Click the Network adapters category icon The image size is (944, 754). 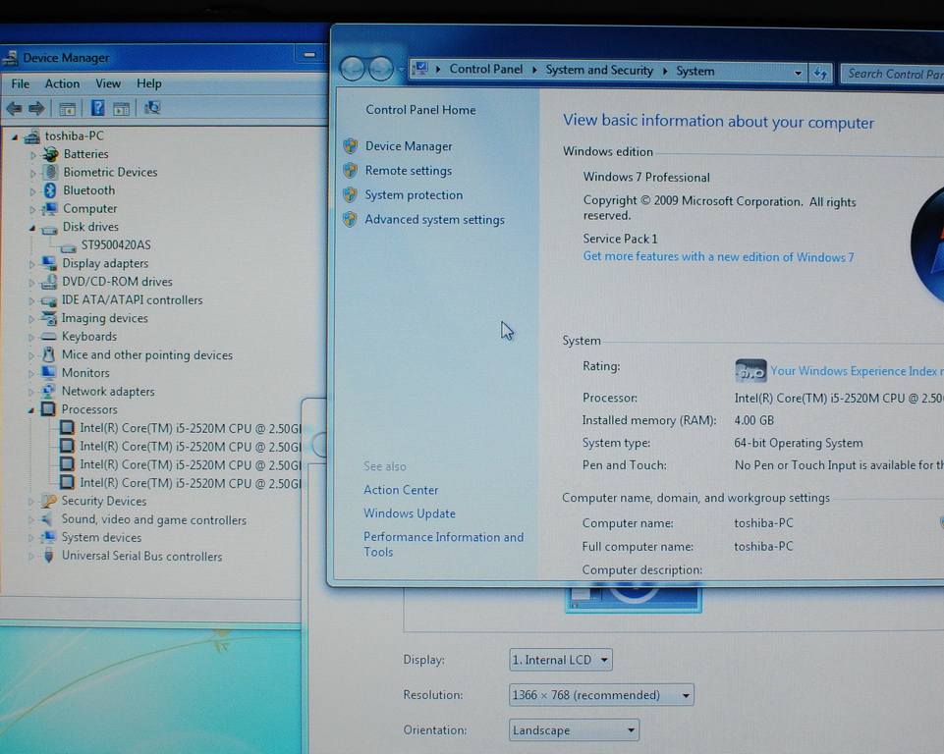click(x=48, y=391)
